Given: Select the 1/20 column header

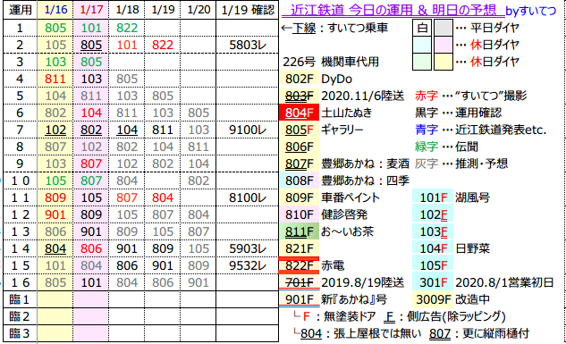Looking at the screenshot, I should pos(199,10).
